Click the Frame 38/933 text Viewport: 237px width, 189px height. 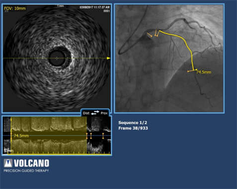pos(133,128)
